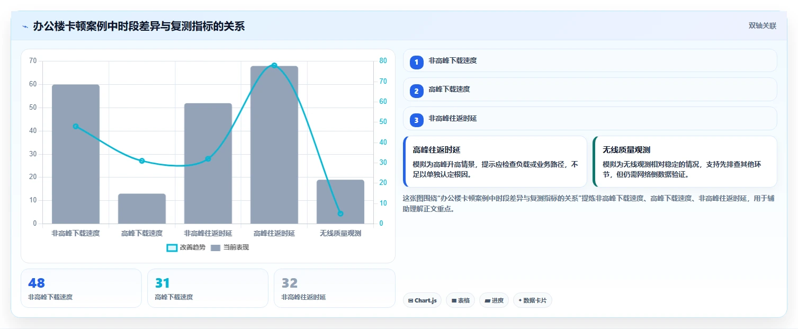Click the 双轴关联 label in the header
Image resolution: width=798 pixels, height=329 pixels.
[x=762, y=26]
